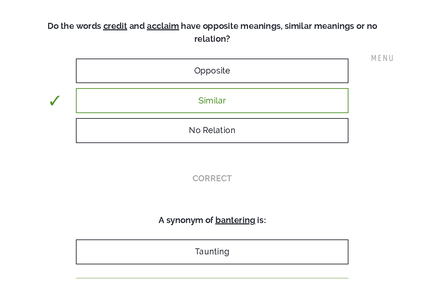Pick Taunting as synonym of bantering

212,252
